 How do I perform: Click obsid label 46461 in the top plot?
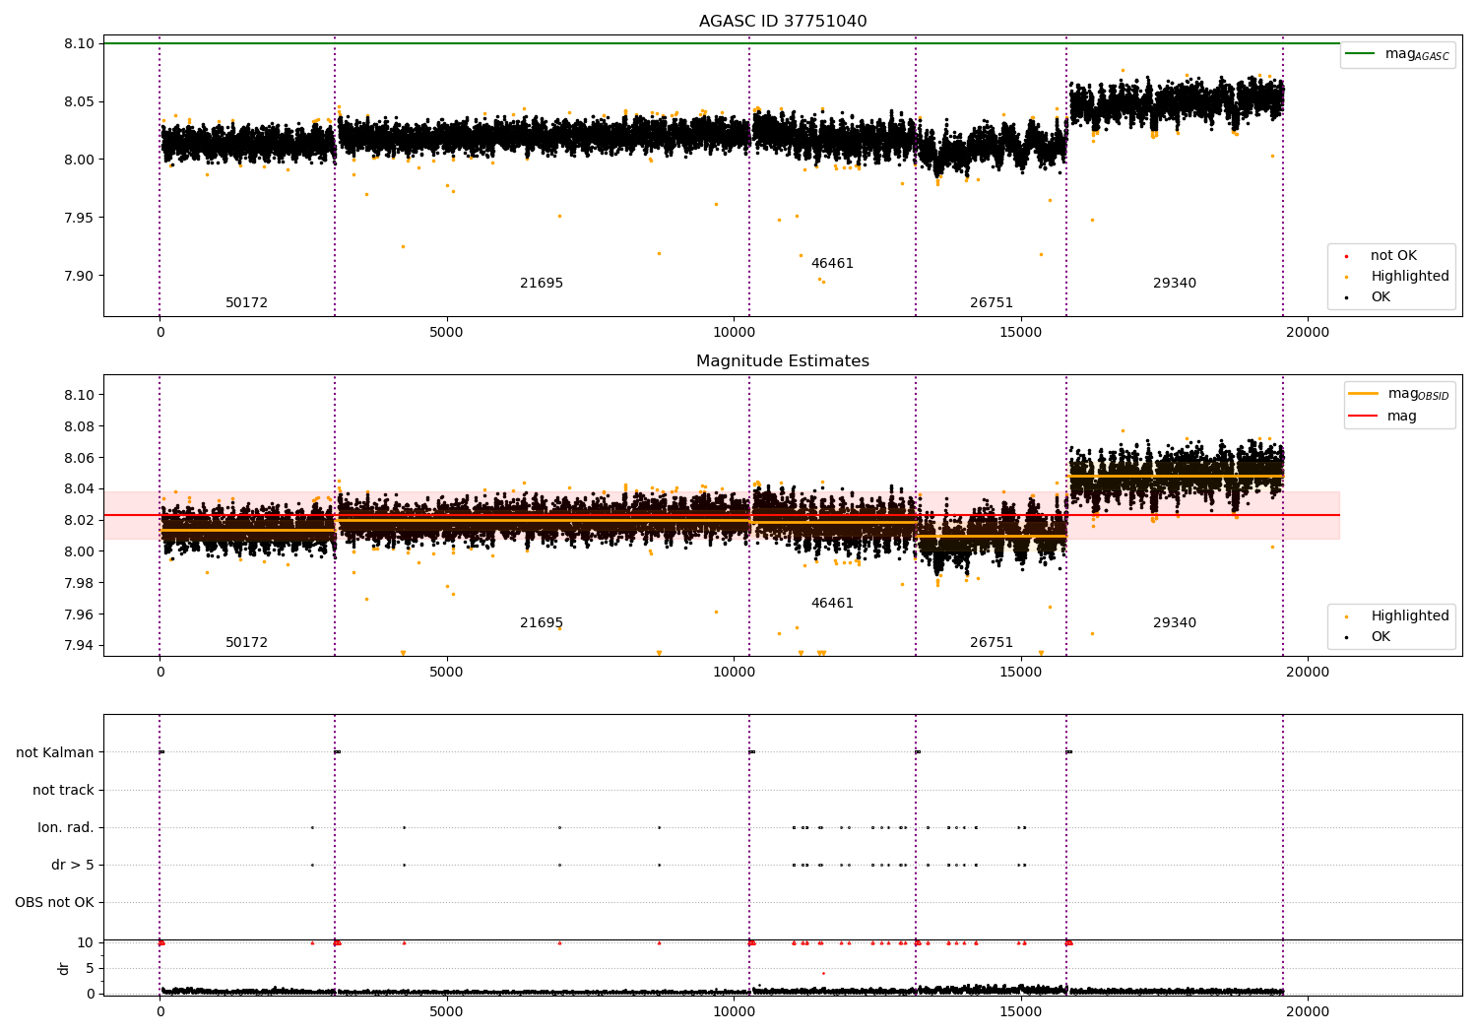tap(832, 264)
